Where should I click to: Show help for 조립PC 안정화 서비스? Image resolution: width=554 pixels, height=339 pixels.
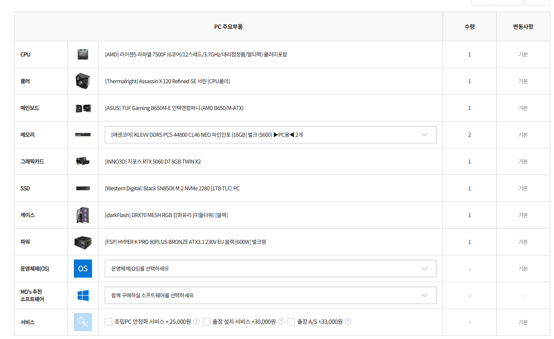(x=196, y=321)
